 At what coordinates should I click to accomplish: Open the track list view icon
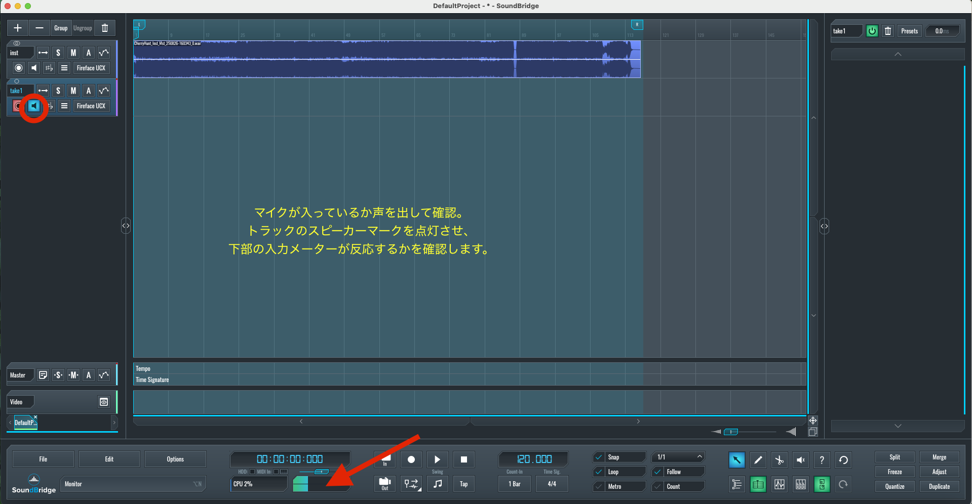[x=736, y=484]
